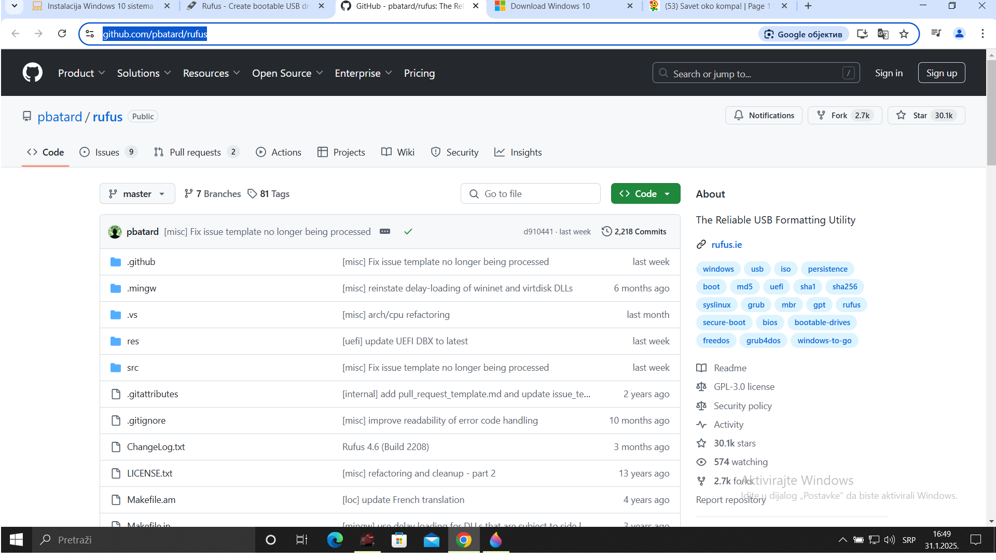This screenshot has height=560, width=996.
Task: Click the Notifications bell button
Action: pyautogui.click(x=764, y=115)
